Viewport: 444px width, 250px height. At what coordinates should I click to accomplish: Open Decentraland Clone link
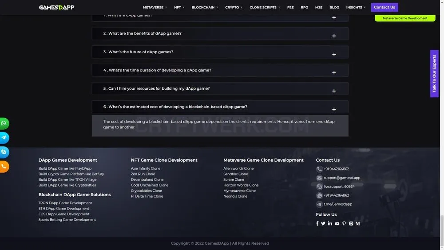[147, 179]
